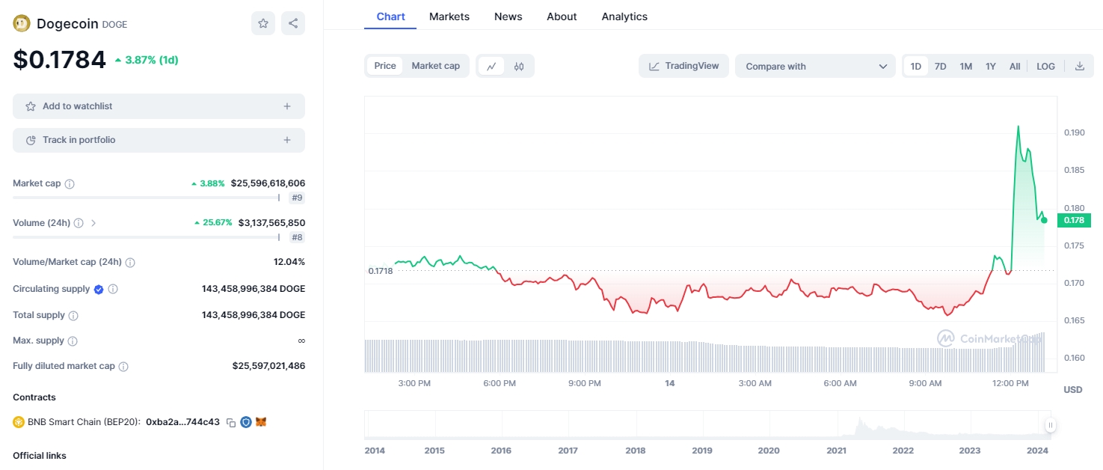
Task: Select the Price chart option
Action: point(385,66)
